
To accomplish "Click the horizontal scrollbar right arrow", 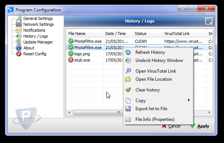I will [210, 112].
